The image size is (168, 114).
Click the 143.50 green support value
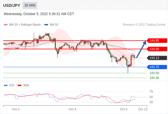pyautogui.click(x=154, y=73)
